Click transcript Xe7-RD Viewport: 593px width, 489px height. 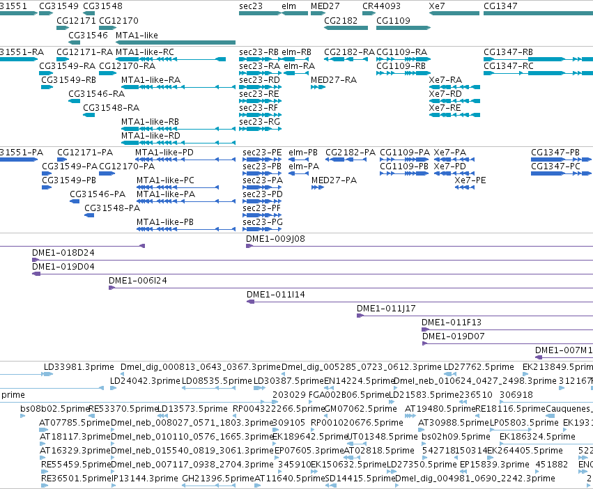(x=454, y=101)
